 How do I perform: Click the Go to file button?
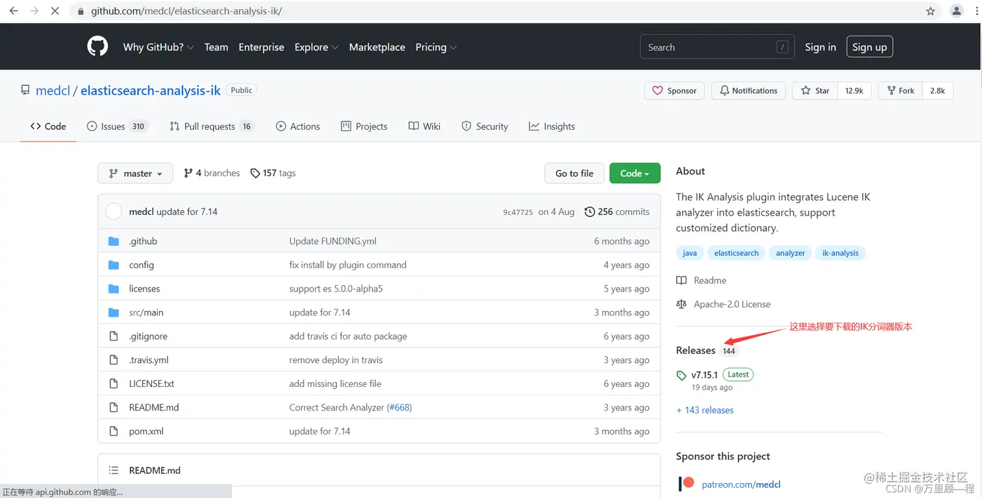574,173
